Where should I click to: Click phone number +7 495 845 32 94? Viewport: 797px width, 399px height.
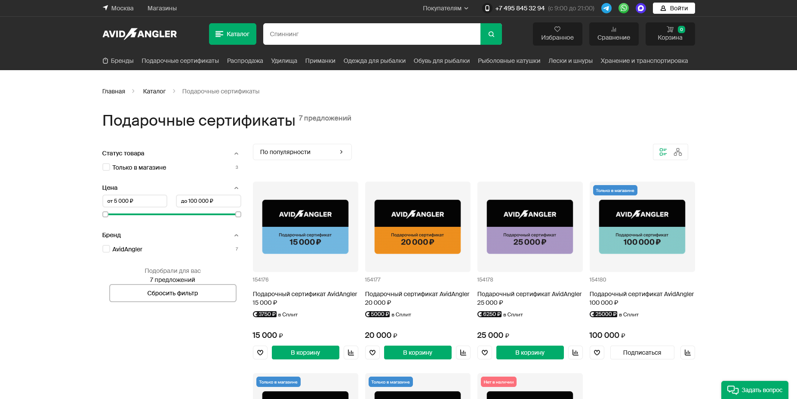[x=520, y=8]
